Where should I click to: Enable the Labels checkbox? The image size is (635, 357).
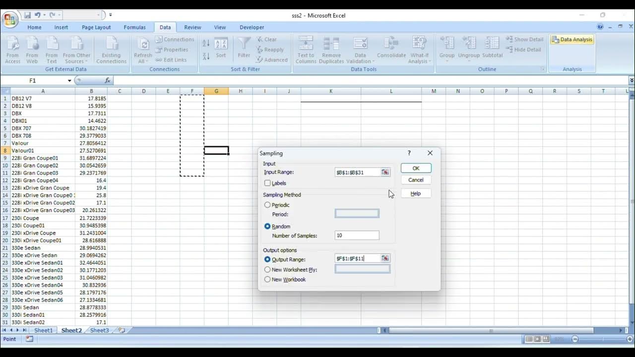[x=268, y=183]
